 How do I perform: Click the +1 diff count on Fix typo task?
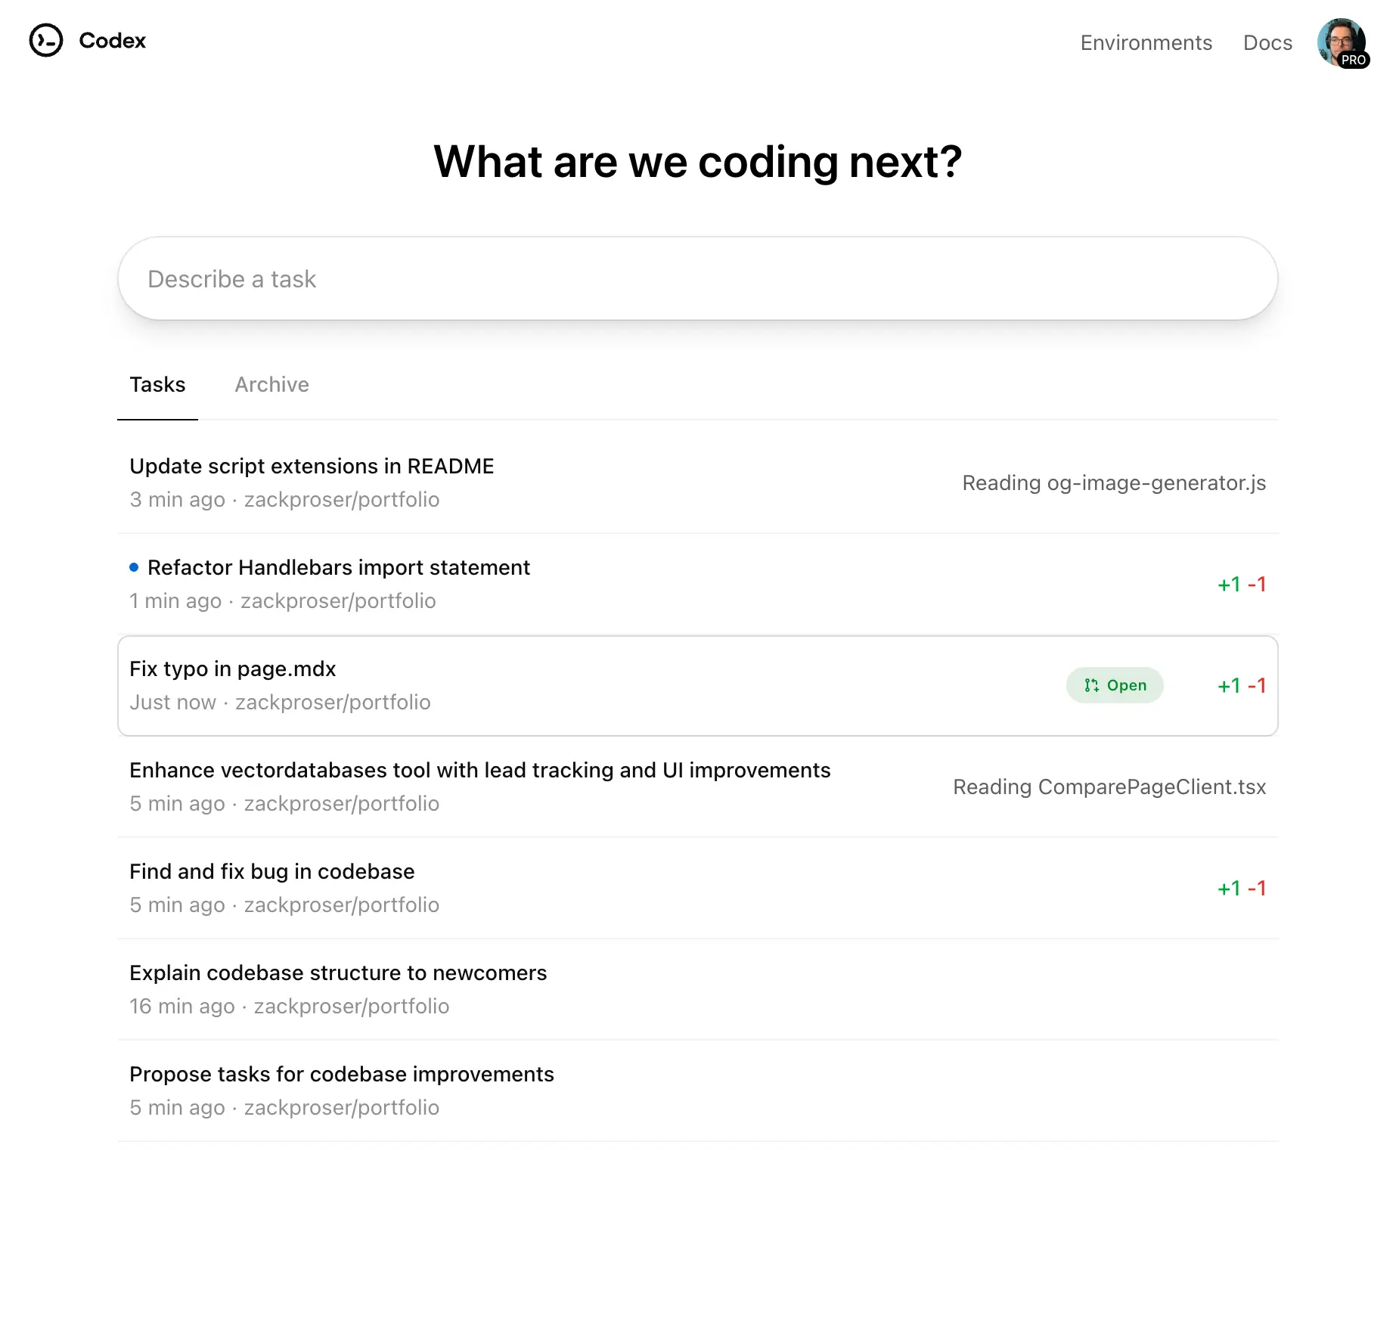1228,685
